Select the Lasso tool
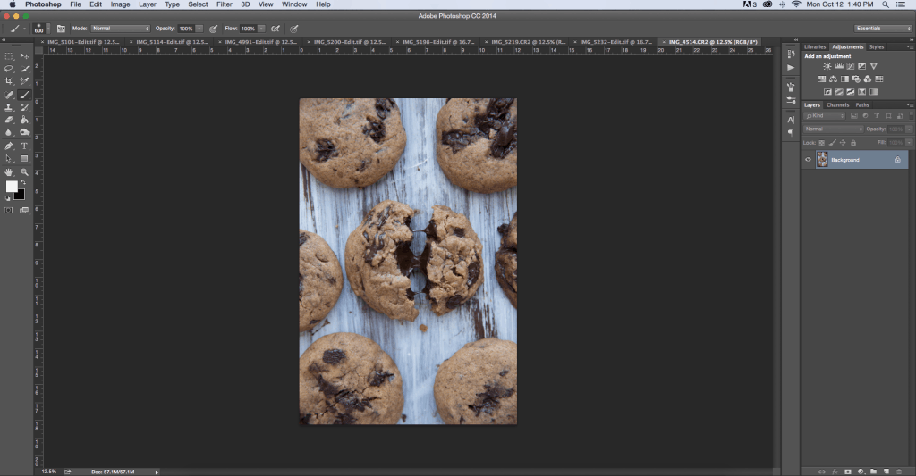 coord(9,68)
